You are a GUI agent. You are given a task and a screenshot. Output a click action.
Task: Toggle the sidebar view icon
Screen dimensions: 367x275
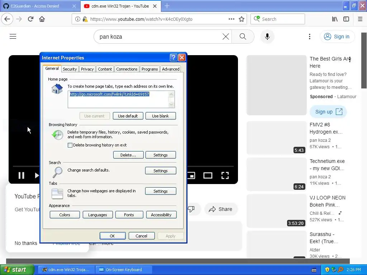click(346, 19)
